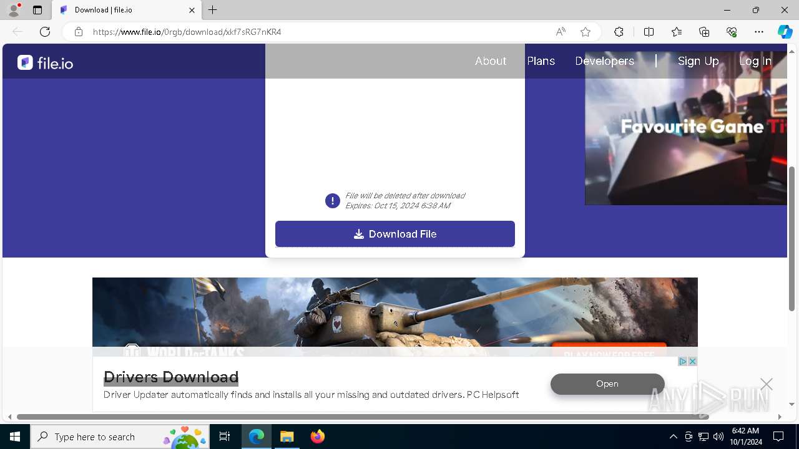The width and height of the screenshot is (799, 449).
Task: Select the Download | file.io tab
Action: pyautogui.click(x=127, y=10)
